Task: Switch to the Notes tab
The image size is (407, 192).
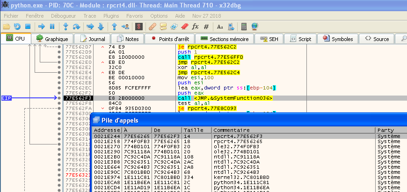Action: tap(127, 39)
